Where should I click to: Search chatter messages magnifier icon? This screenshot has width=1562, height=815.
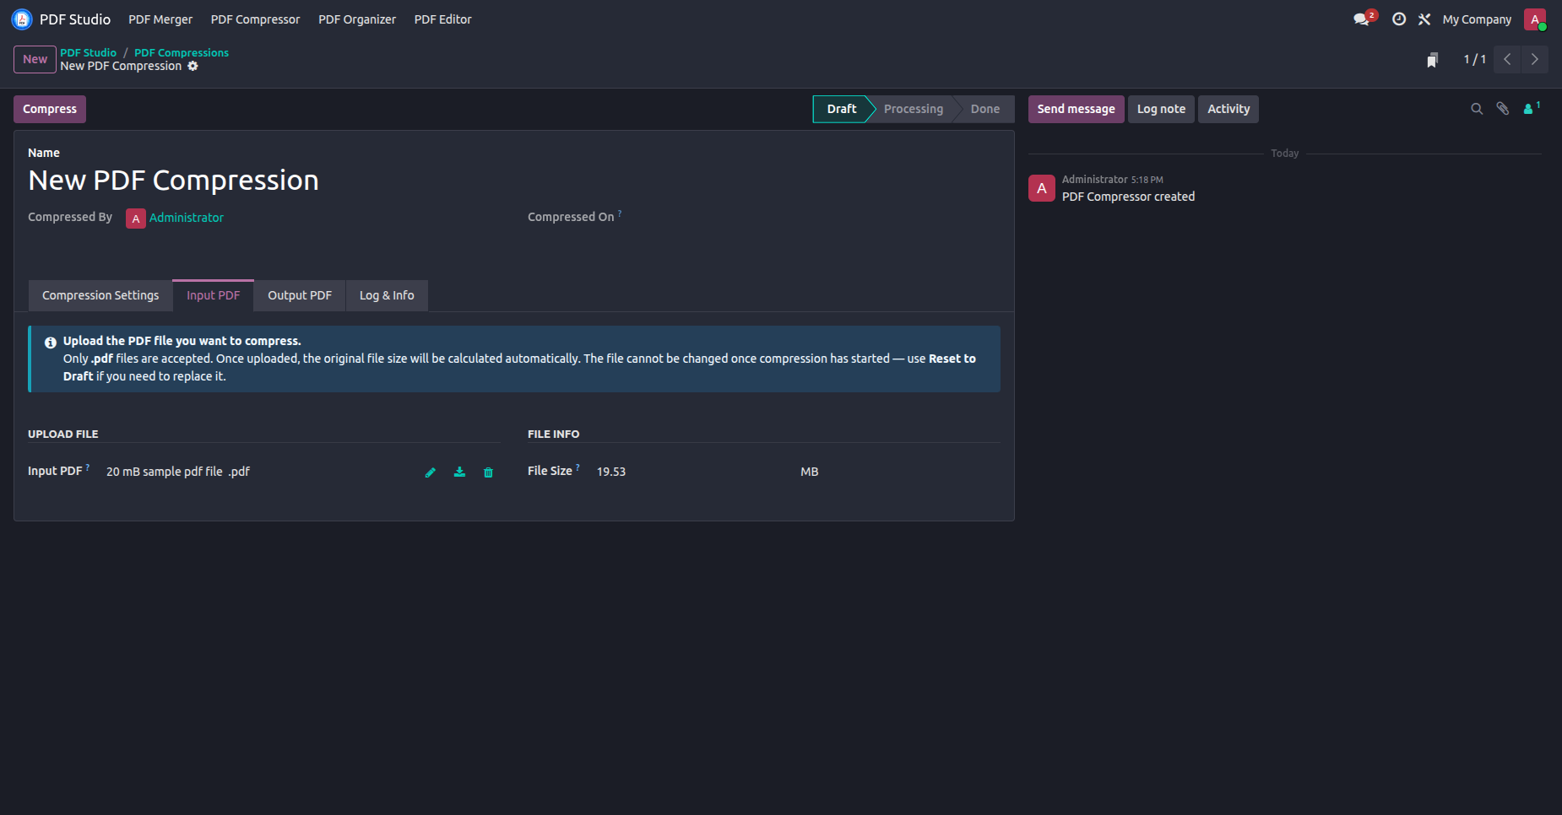tap(1477, 109)
